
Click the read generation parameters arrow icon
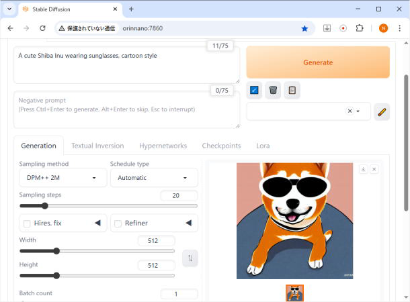pyautogui.click(x=255, y=90)
